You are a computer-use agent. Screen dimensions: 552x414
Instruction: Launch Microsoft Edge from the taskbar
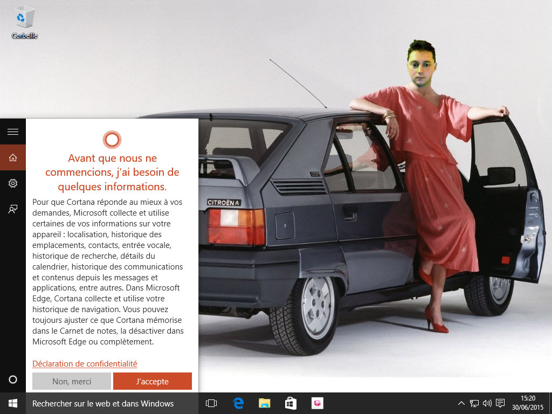point(238,403)
